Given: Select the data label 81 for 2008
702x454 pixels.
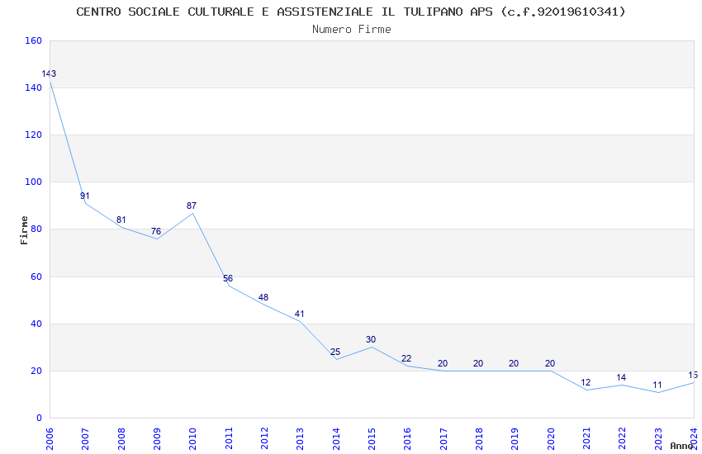Looking at the screenshot, I should [x=121, y=220].
